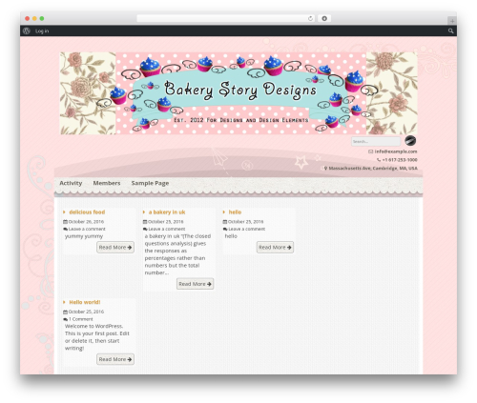Click the arrow bullet before 'Hello world!'
Screen dimensions: 477x403
64,302
